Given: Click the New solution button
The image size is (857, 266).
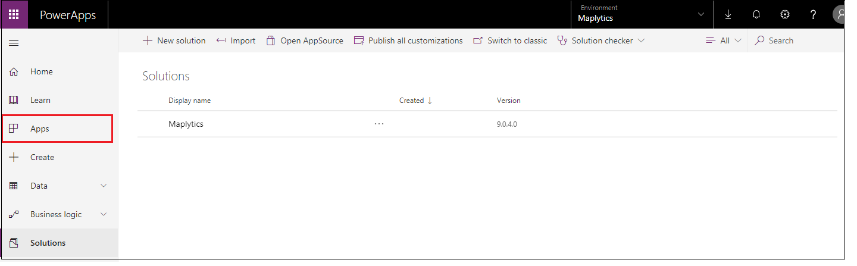Looking at the screenshot, I should pos(174,40).
